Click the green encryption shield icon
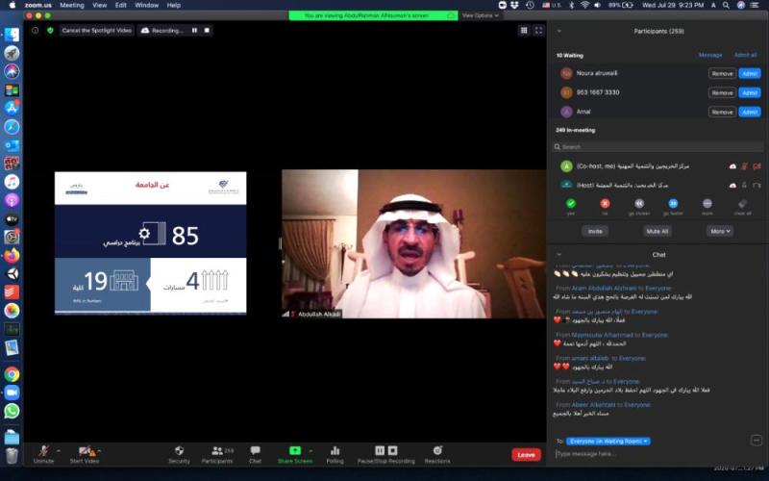This screenshot has height=481, width=769. (50, 31)
